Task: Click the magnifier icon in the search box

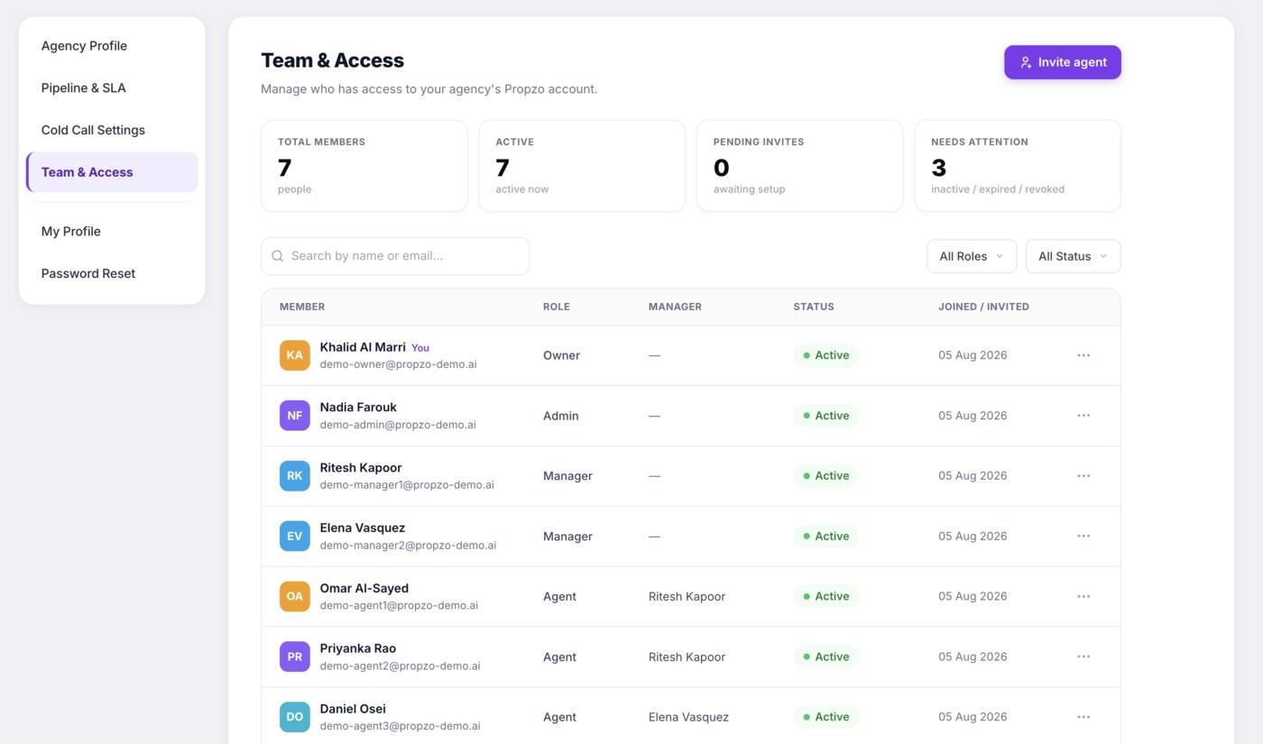Action: [x=278, y=256]
